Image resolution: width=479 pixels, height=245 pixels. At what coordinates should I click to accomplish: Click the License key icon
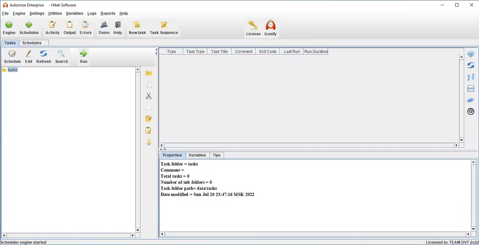coord(253,25)
